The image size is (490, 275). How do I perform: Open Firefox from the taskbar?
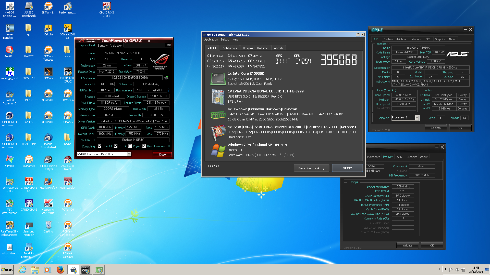pos(60,270)
